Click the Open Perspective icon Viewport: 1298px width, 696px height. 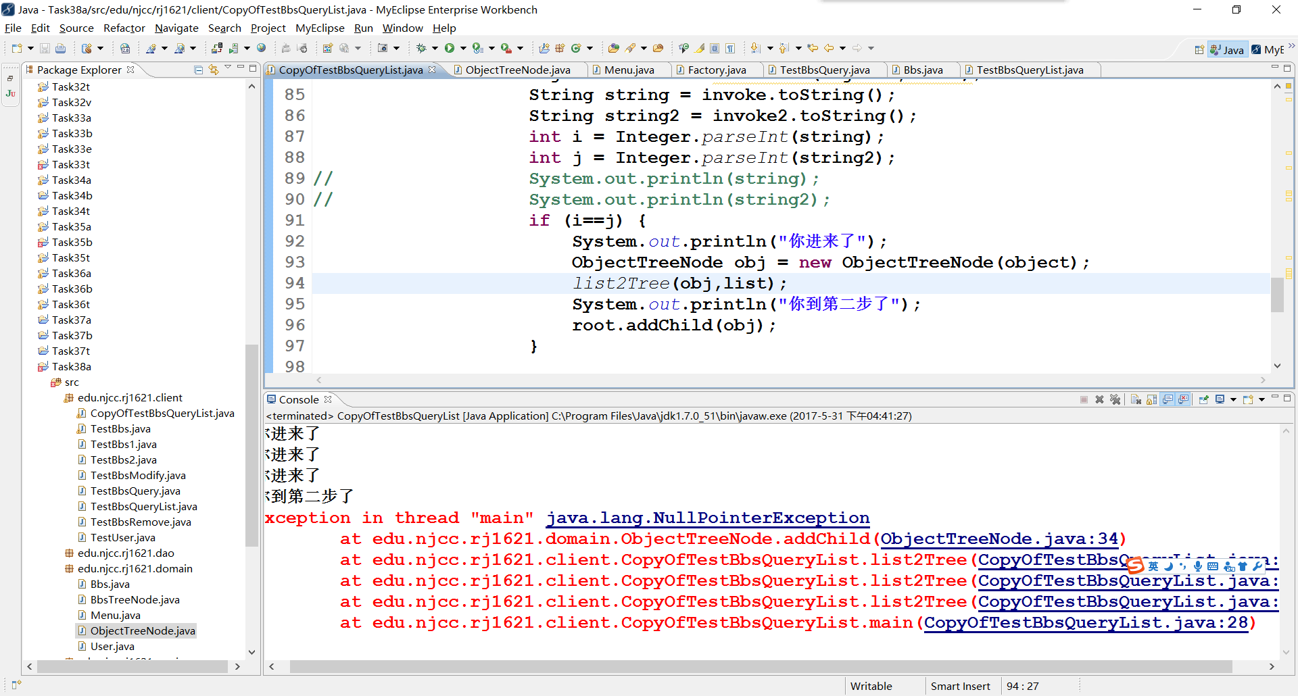1199,49
